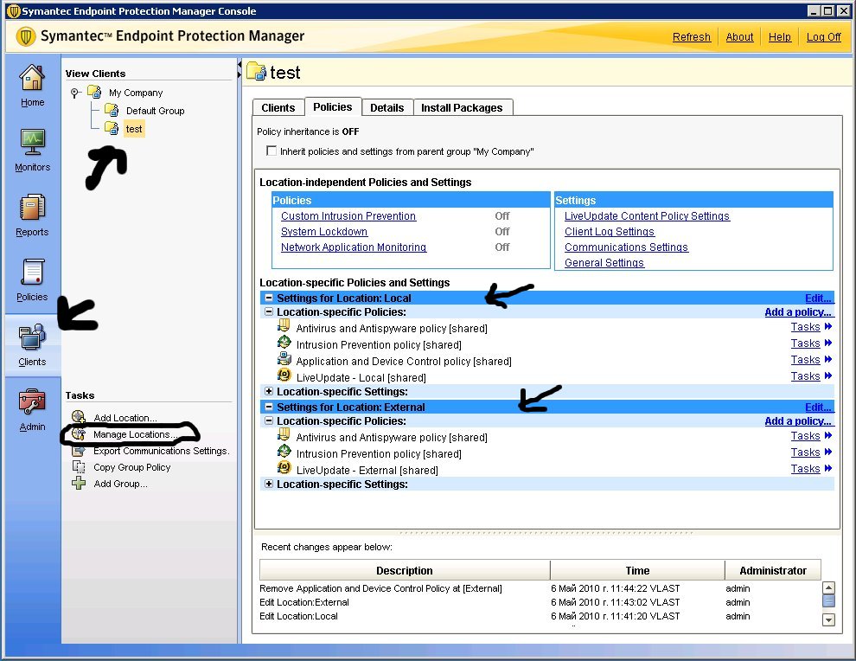Click the Copy Group Policy icon
The image size is (856, 661).
[79, 467]
